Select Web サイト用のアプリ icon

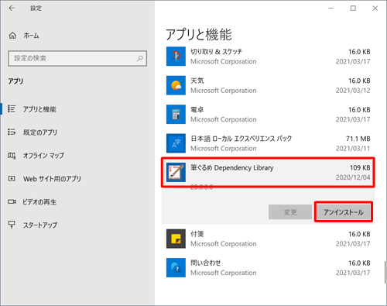(x=12, y=178)
